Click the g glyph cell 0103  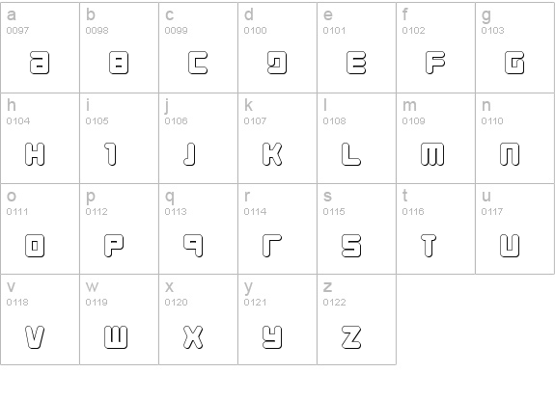click(515, 47)
